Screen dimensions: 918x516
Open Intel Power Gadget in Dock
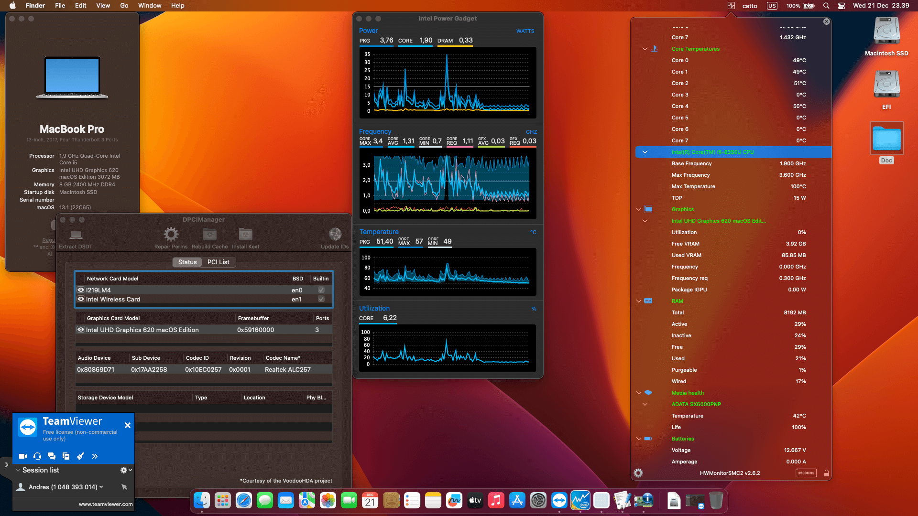(x=580, y=500)
